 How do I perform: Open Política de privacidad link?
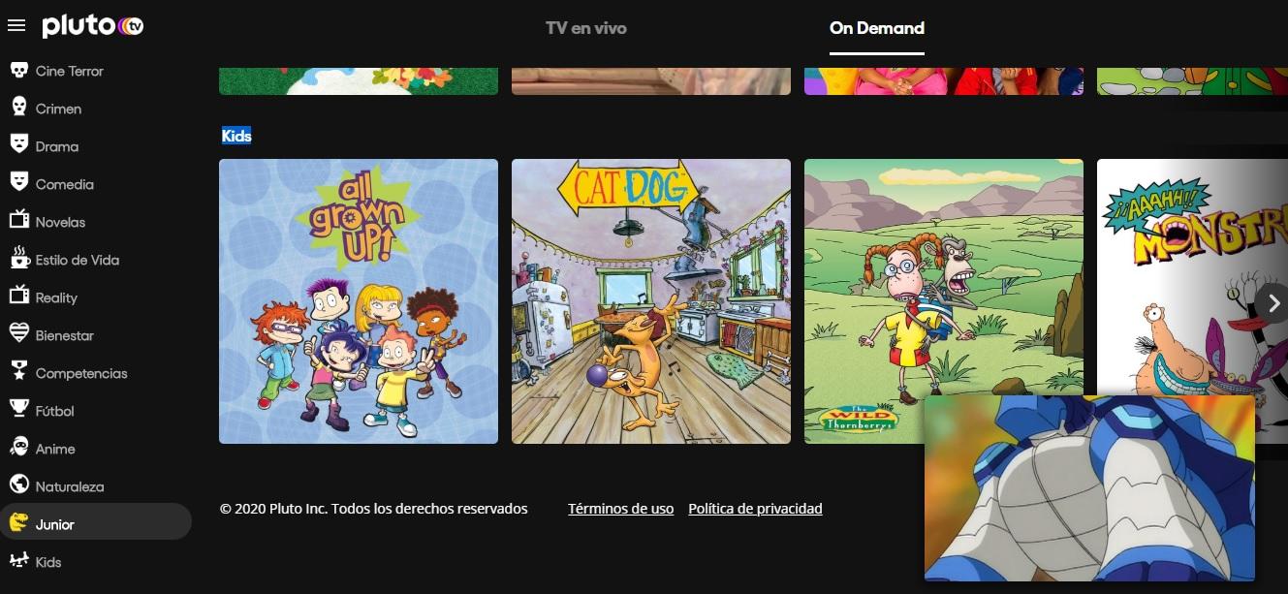click(755, 509)
